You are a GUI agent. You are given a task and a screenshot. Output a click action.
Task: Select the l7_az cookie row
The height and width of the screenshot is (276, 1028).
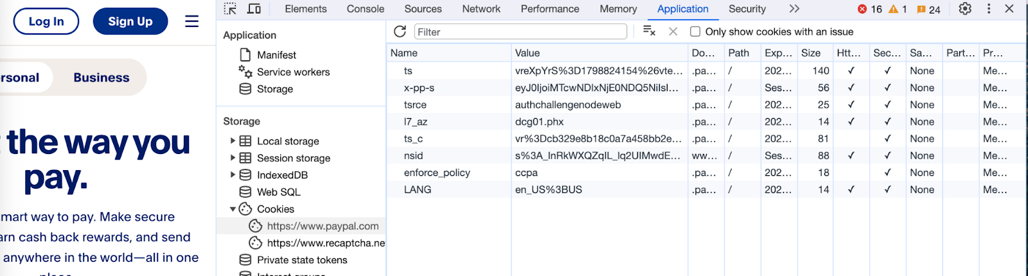coord(705,121)
